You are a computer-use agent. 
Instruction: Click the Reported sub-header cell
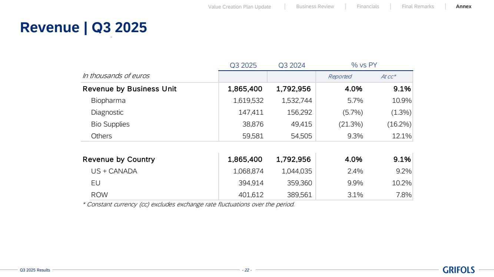[x=339, y=77]
